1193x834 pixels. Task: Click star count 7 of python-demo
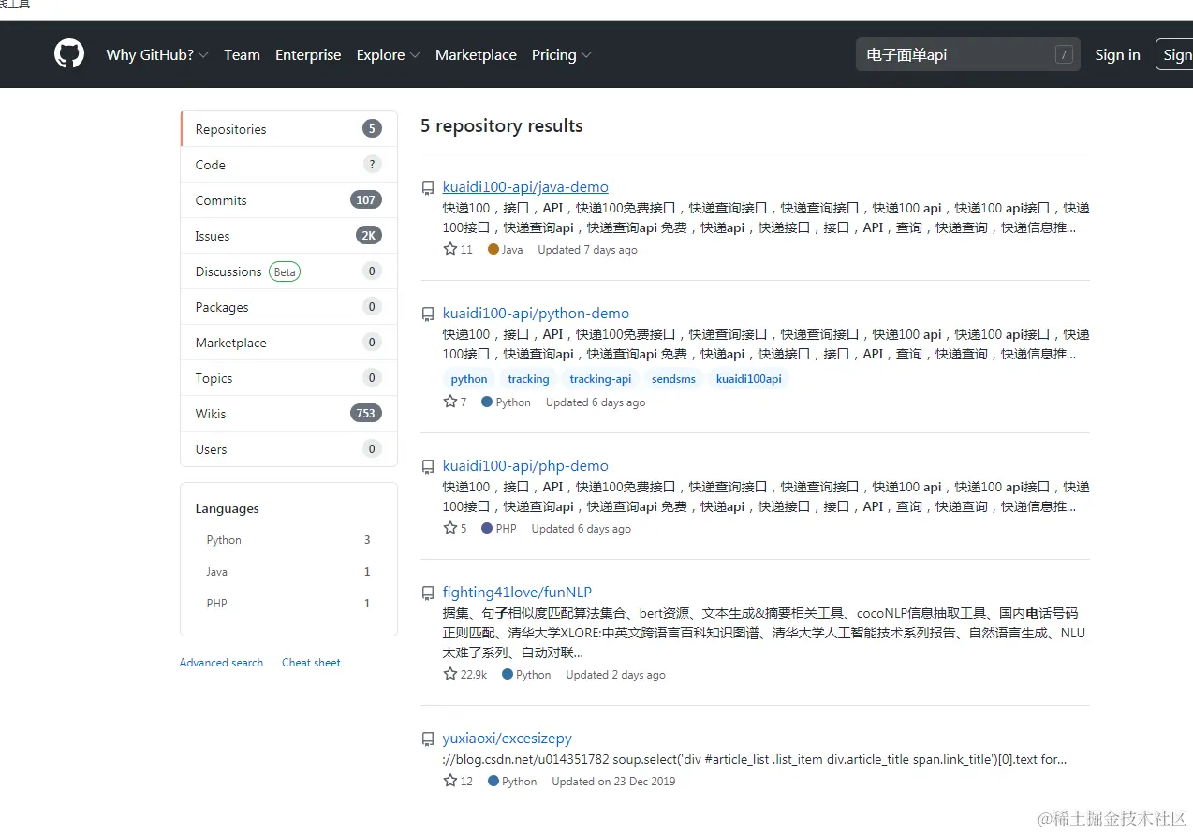pyautogui.click(x=455, y=402)
